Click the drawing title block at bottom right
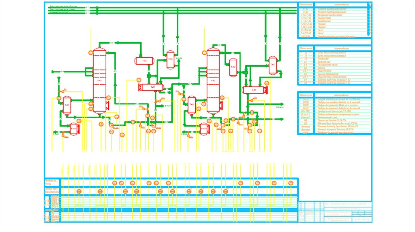The height and width of the screenshot is (232, 415). coord(335,212)
